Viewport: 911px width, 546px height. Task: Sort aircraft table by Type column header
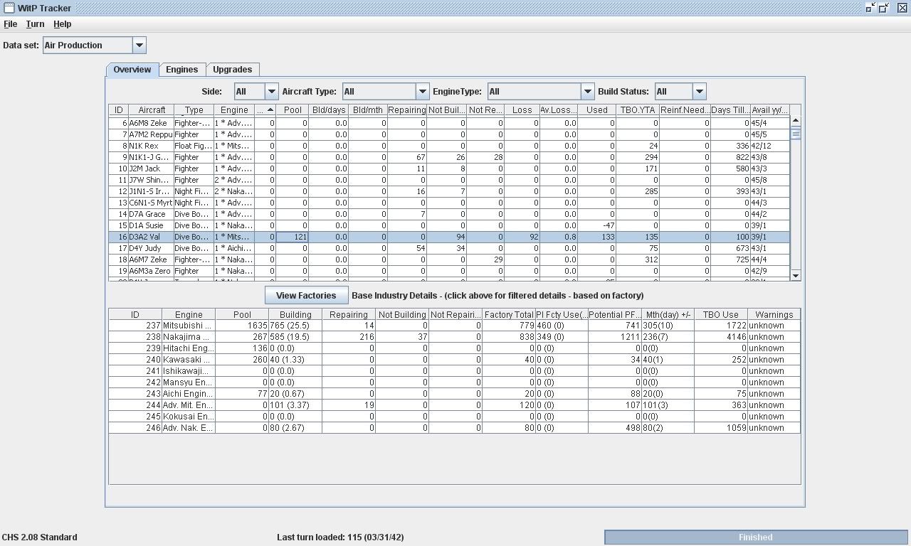click(194, 110)
